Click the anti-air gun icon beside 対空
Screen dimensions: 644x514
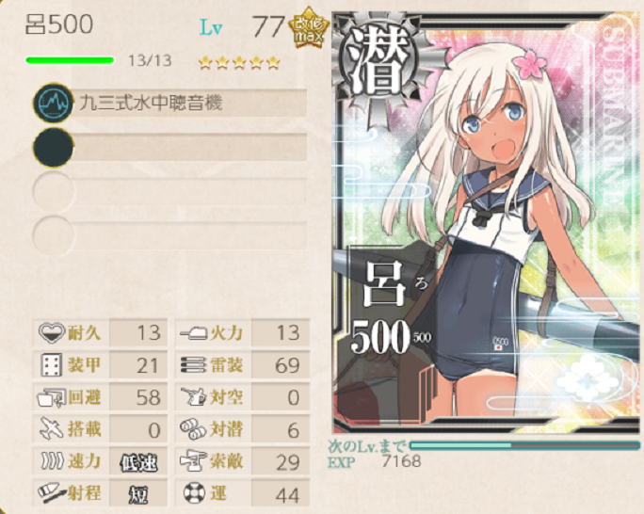[193, 397]
